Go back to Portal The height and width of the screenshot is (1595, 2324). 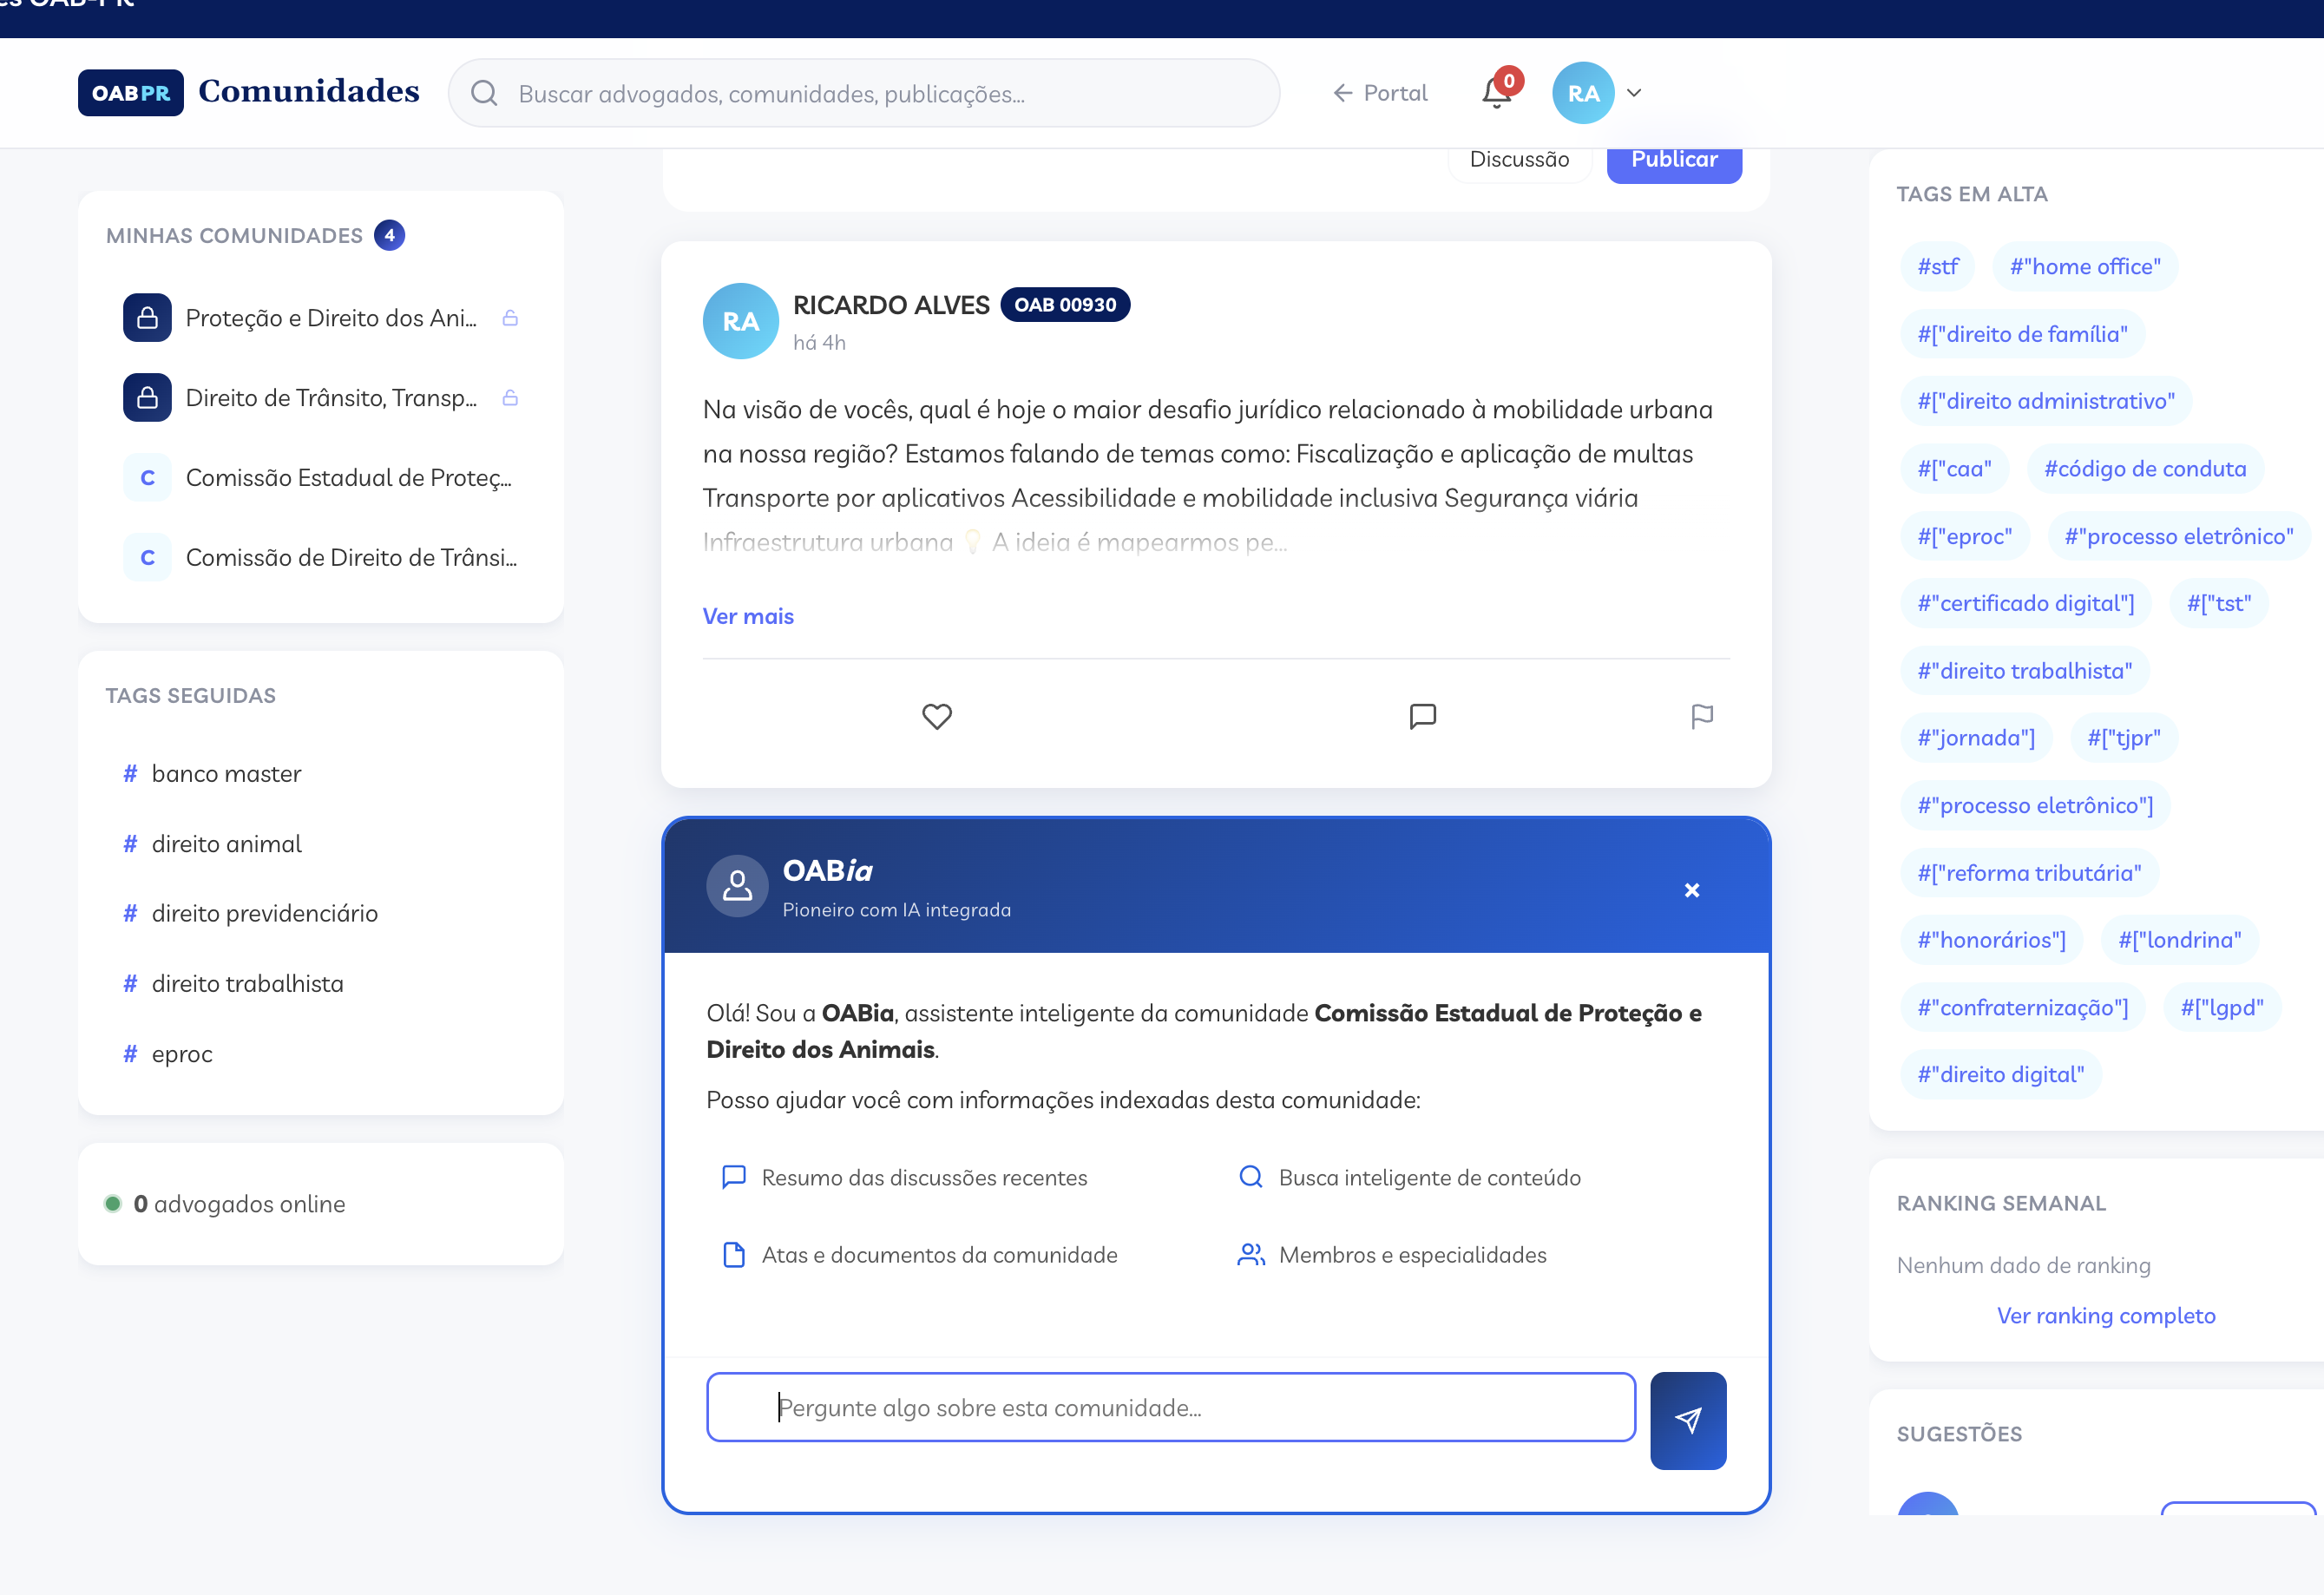coord(1380,93)
